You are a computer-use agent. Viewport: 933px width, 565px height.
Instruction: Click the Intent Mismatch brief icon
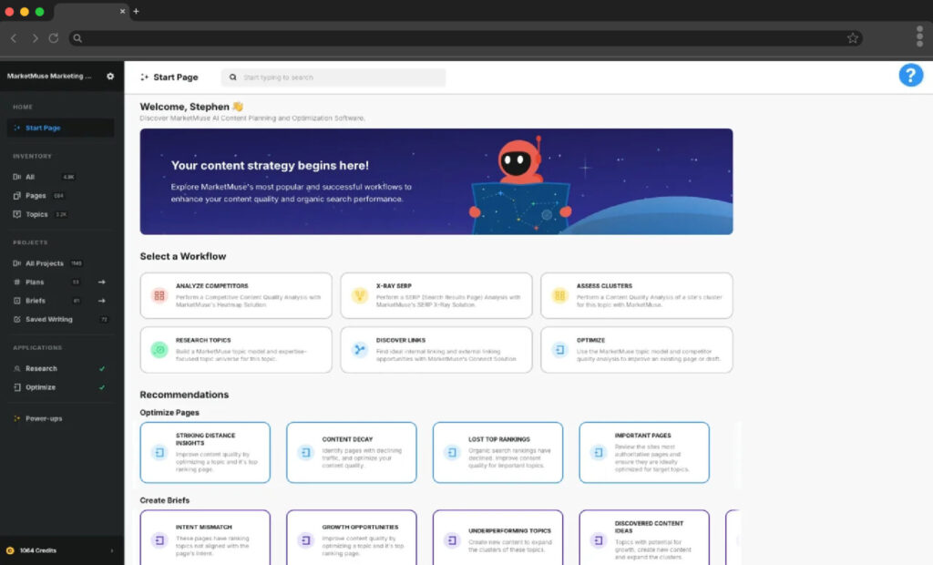point(159,540)
